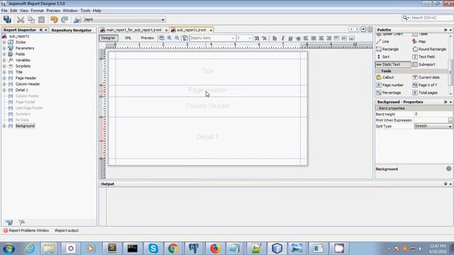Zoom in on the report designer
The width and height of the screenshot is (454, 255).
(169, 38)
